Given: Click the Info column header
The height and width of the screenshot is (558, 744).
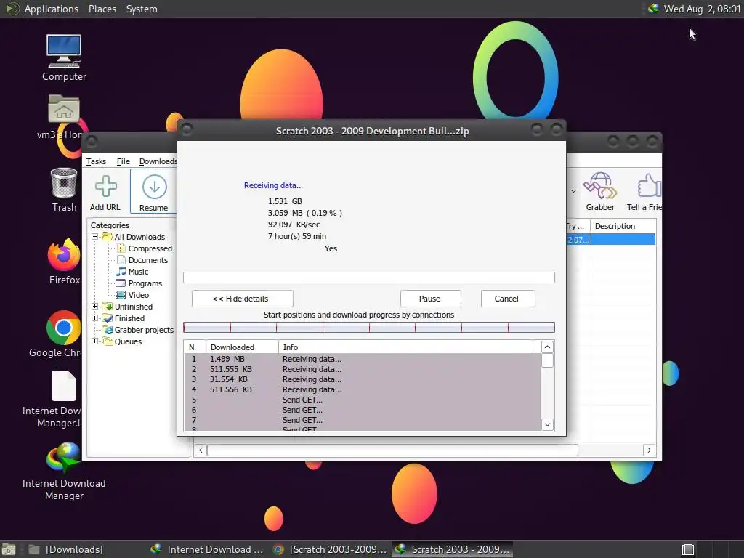Looking at the screenshot, I should tap(405, 347).
